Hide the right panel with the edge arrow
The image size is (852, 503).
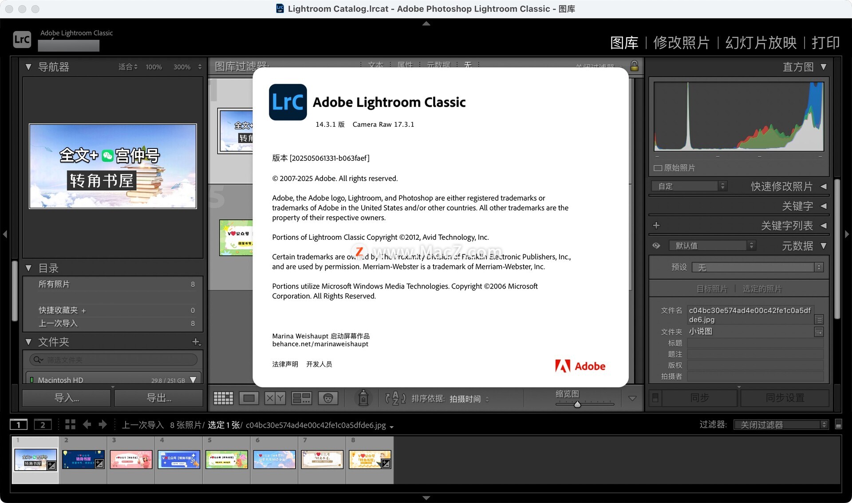point(847,234)
